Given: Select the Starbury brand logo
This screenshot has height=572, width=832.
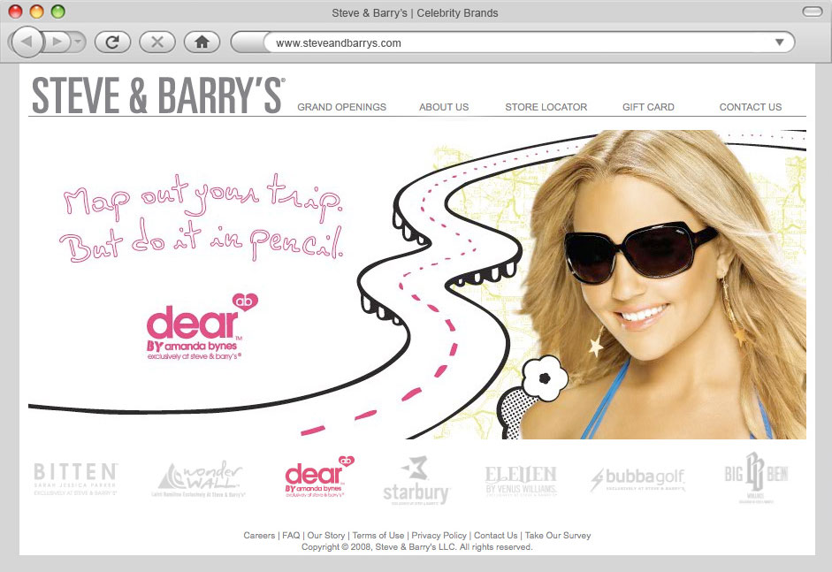Looking at the screenshot, I should click(x=416, y=480).
